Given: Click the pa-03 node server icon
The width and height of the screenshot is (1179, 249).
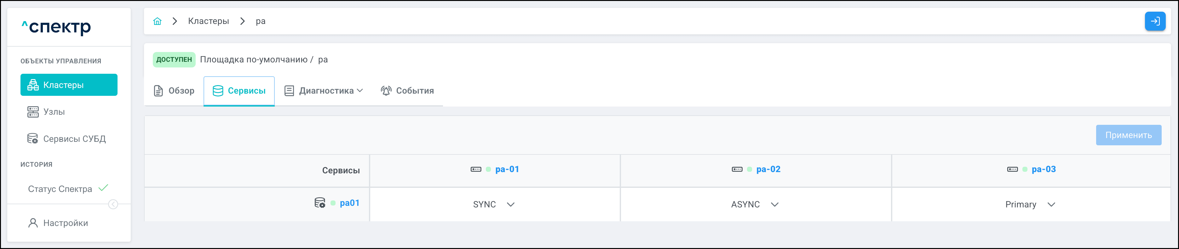Looking at the screenshot, I should 1012,169.
